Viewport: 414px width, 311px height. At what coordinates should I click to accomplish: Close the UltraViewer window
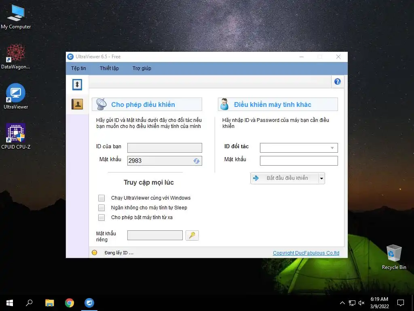pyautogui.click(x=338, y=57)
